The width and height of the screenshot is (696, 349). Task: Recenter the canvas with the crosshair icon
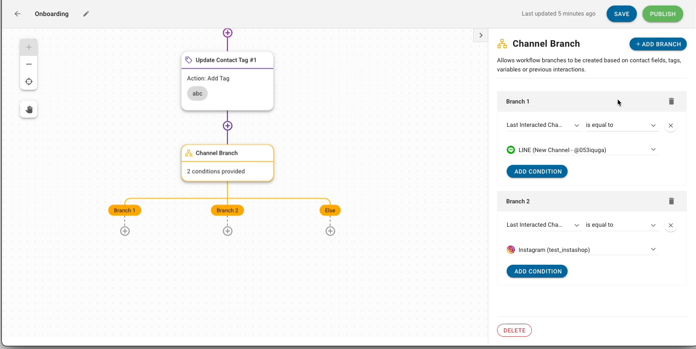29,82
